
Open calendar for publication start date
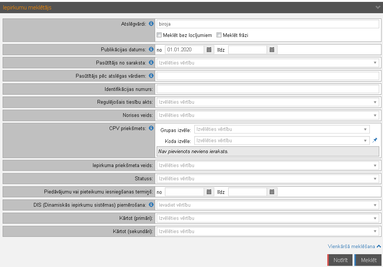209,49
